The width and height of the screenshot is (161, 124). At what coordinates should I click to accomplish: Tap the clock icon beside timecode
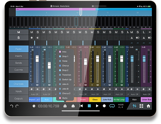click(34, 106)
